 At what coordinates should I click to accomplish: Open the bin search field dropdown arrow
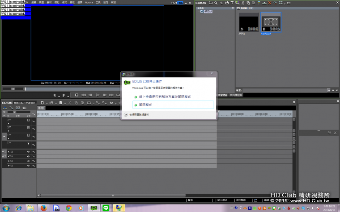pyautogui.click(x=330, y=90)
